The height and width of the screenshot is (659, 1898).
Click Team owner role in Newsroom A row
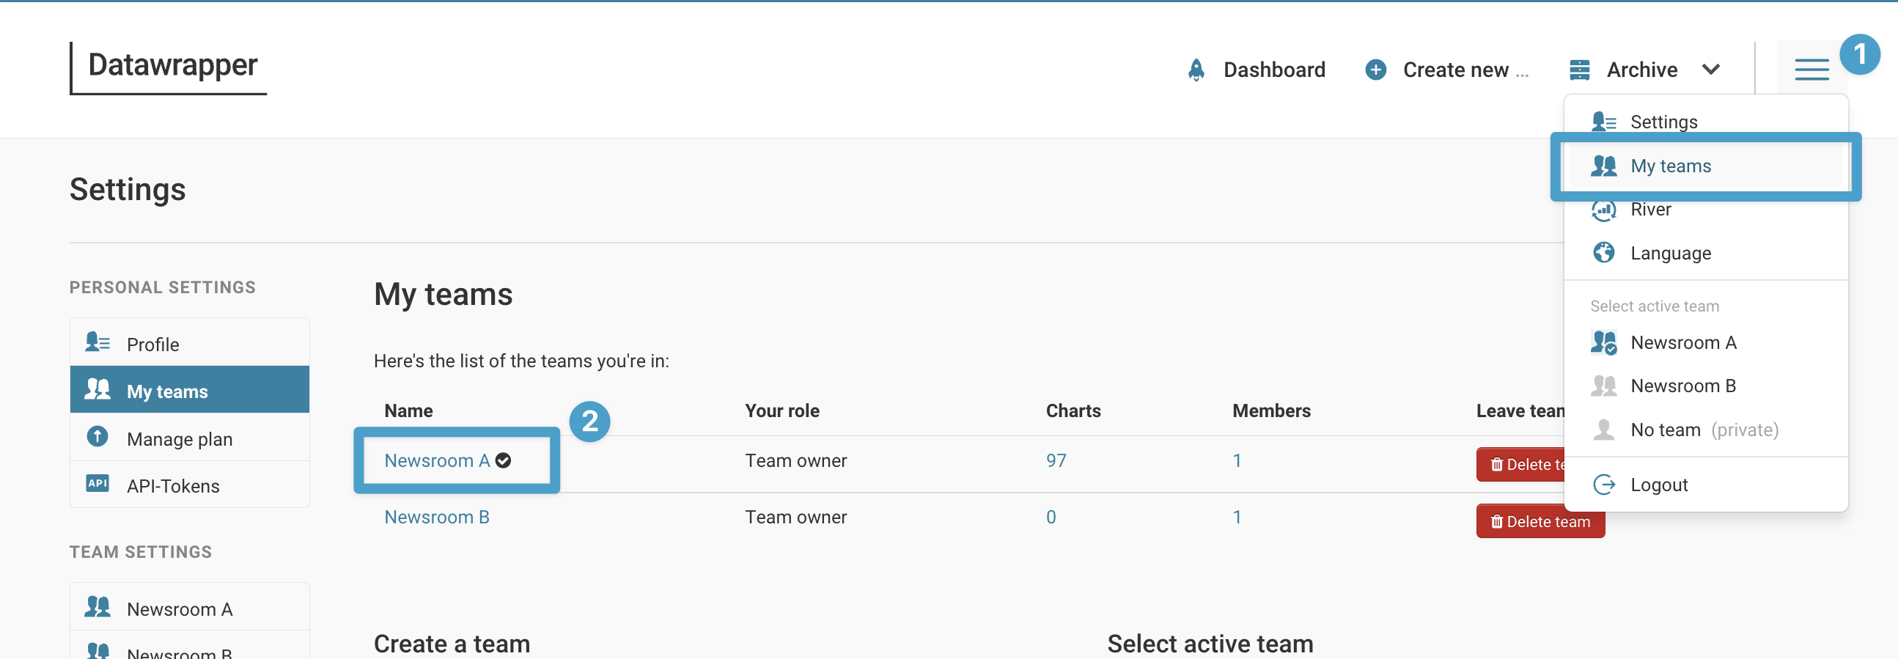pyautogui.click(x=795, y=460)
